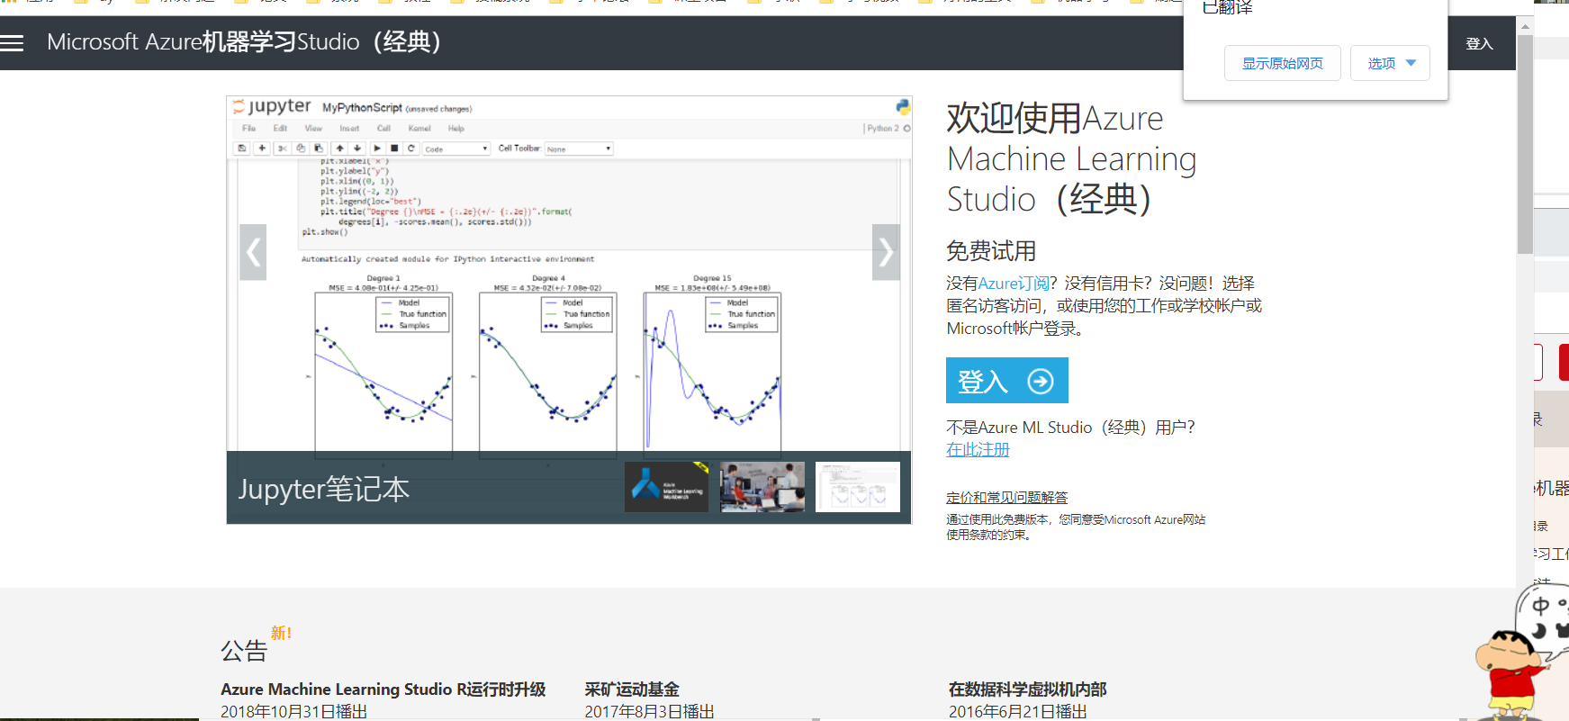Click the Jupyter笔记本 slide caption
1569x721 pixels.
pos(324,489)
